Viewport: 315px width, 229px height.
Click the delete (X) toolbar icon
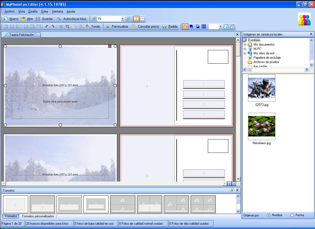(61, 26)
